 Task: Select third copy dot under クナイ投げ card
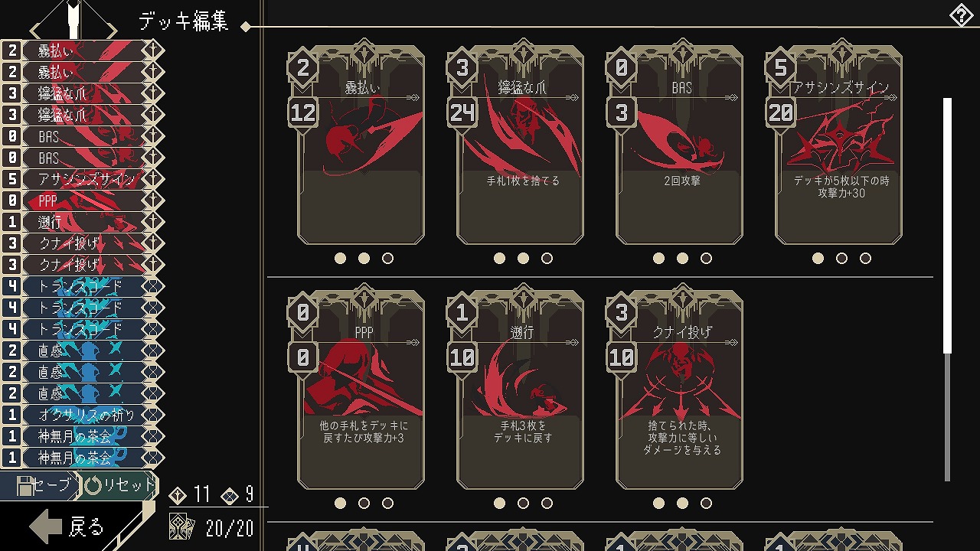pos(706,504)
